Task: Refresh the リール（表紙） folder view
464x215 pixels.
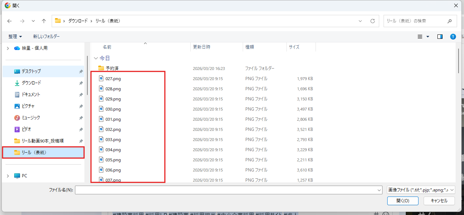Action: [372, 21]
